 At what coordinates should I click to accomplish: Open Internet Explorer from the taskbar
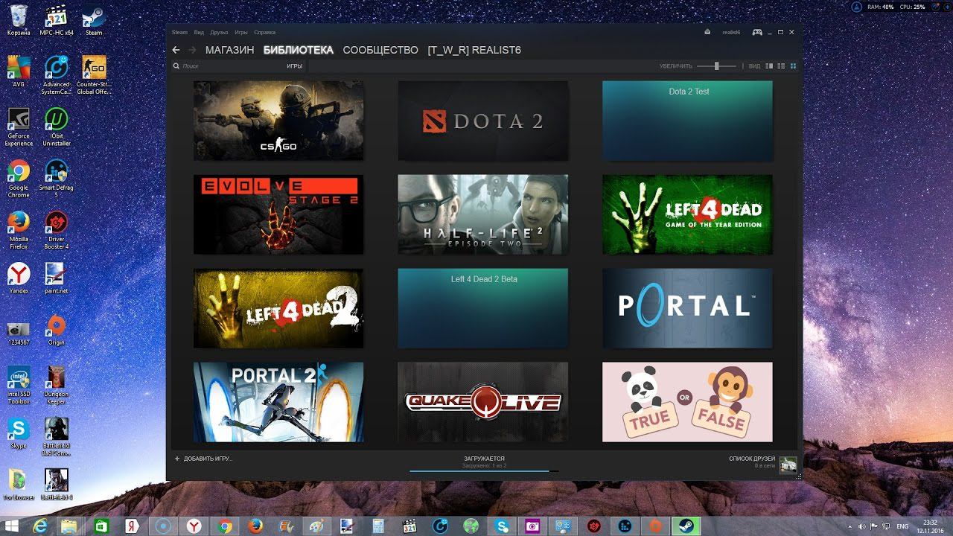pos(41,526)
